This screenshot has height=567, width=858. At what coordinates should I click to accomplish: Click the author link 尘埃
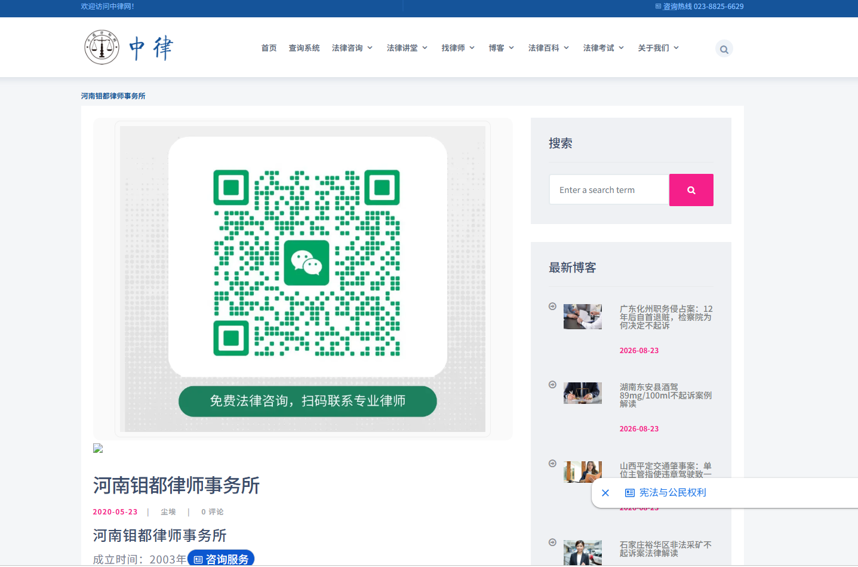(168, 512)
